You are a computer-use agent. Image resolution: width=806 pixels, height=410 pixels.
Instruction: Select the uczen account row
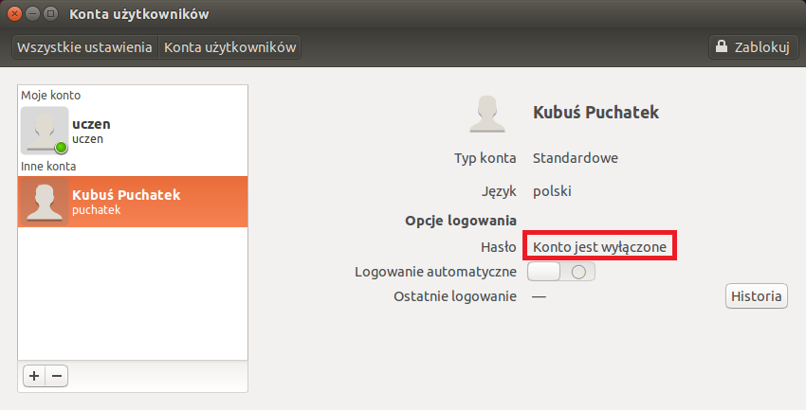(133, 131)
